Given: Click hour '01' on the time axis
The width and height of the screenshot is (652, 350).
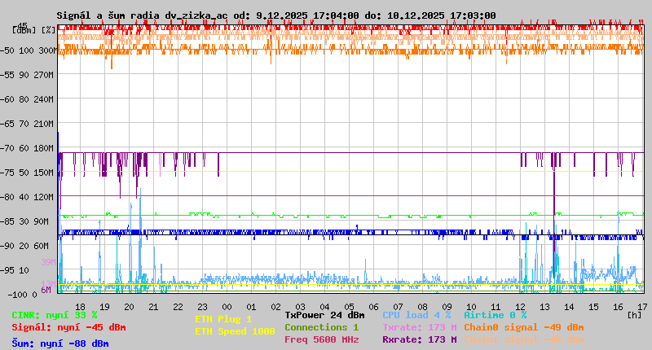Looking at the screenshot, I should 251,307.
